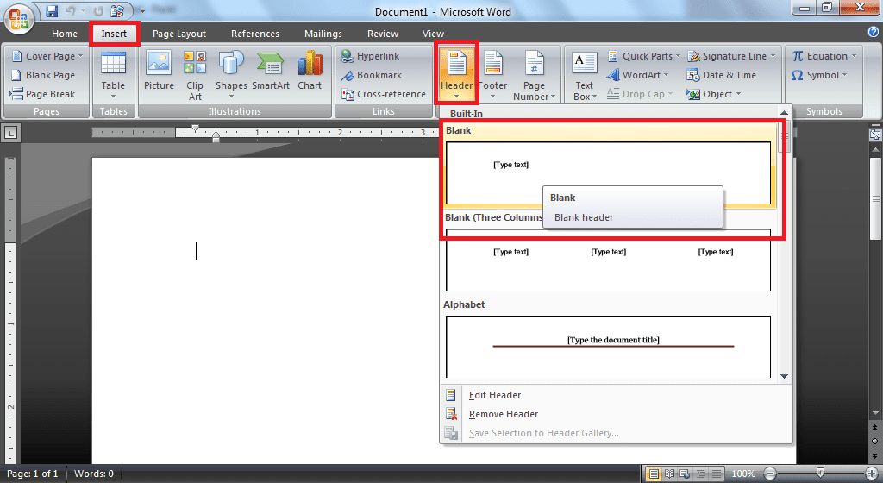Insert a Blank Page
The image size is (883, 483).
[43, 75]
